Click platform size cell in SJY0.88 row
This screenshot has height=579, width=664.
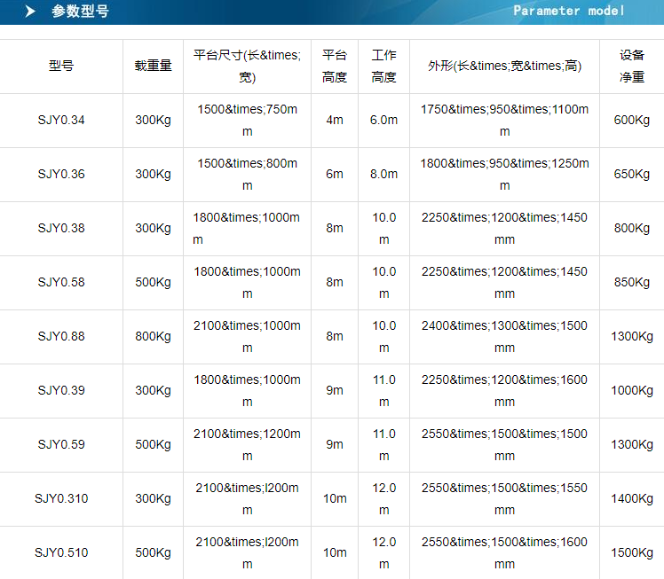248,337
